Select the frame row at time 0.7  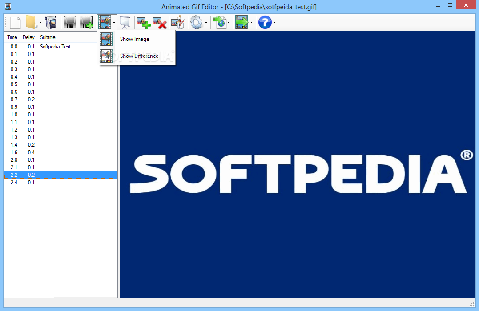point(60,100)
